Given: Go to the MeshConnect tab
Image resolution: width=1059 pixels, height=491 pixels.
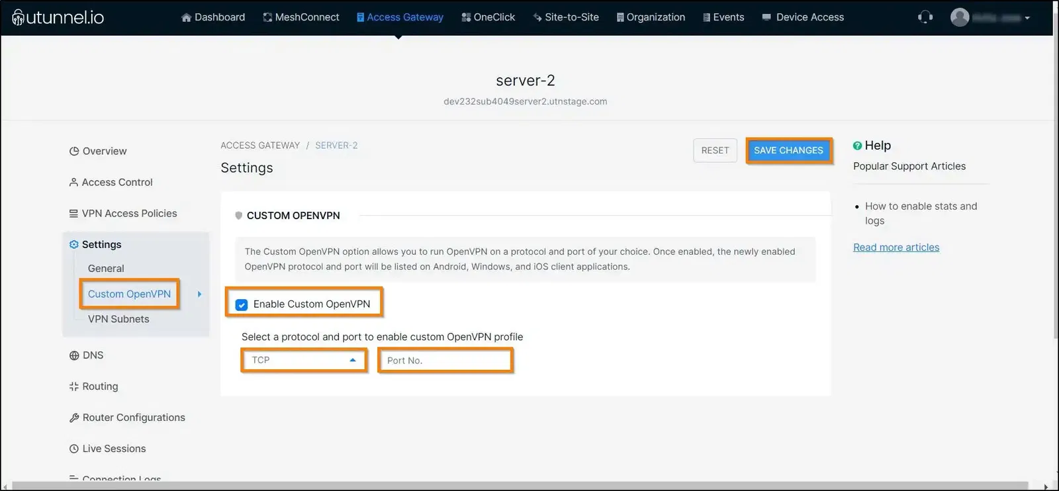Looking at the screenshot, I should pyautogui.click(x=301, y=17).
